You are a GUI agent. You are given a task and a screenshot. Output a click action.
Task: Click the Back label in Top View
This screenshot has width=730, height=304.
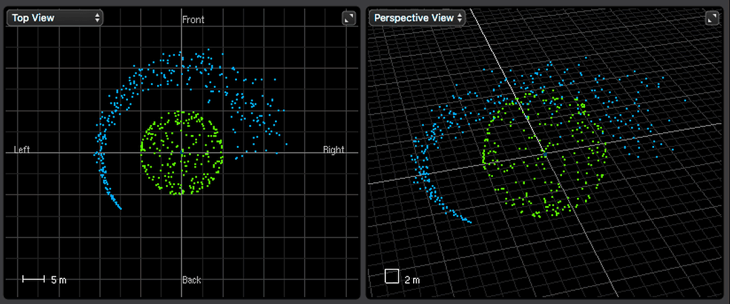click(x=192, y=280)
